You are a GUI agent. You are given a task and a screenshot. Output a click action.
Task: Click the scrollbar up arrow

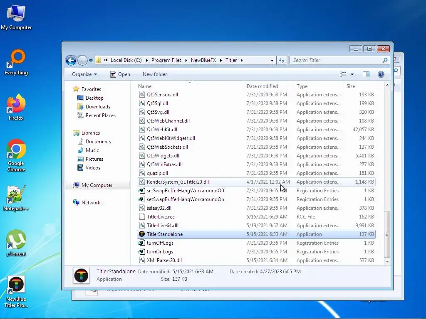[387, 85]
